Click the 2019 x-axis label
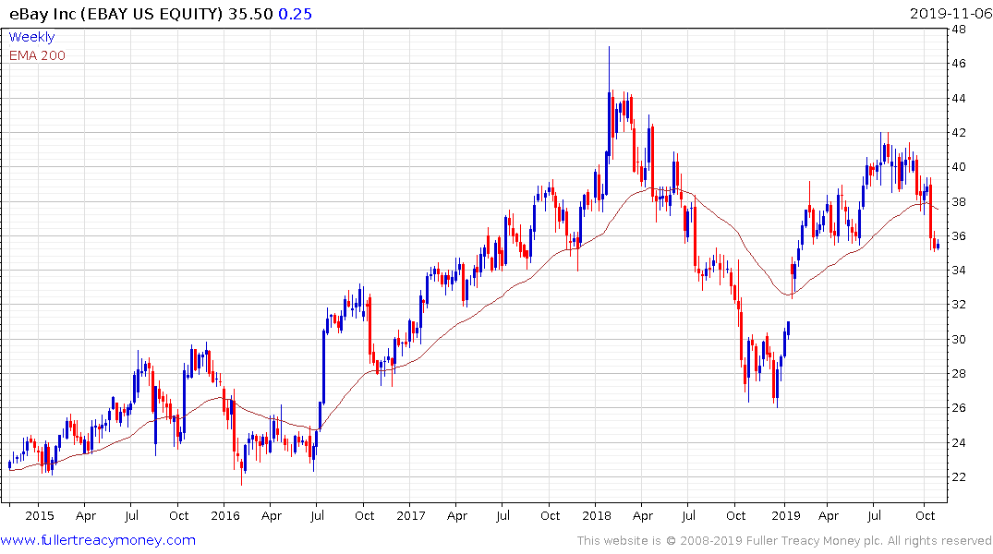This screenshot has height=554, width=993. [786, 515]
